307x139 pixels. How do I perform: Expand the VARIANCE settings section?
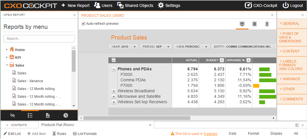[292, 79]
